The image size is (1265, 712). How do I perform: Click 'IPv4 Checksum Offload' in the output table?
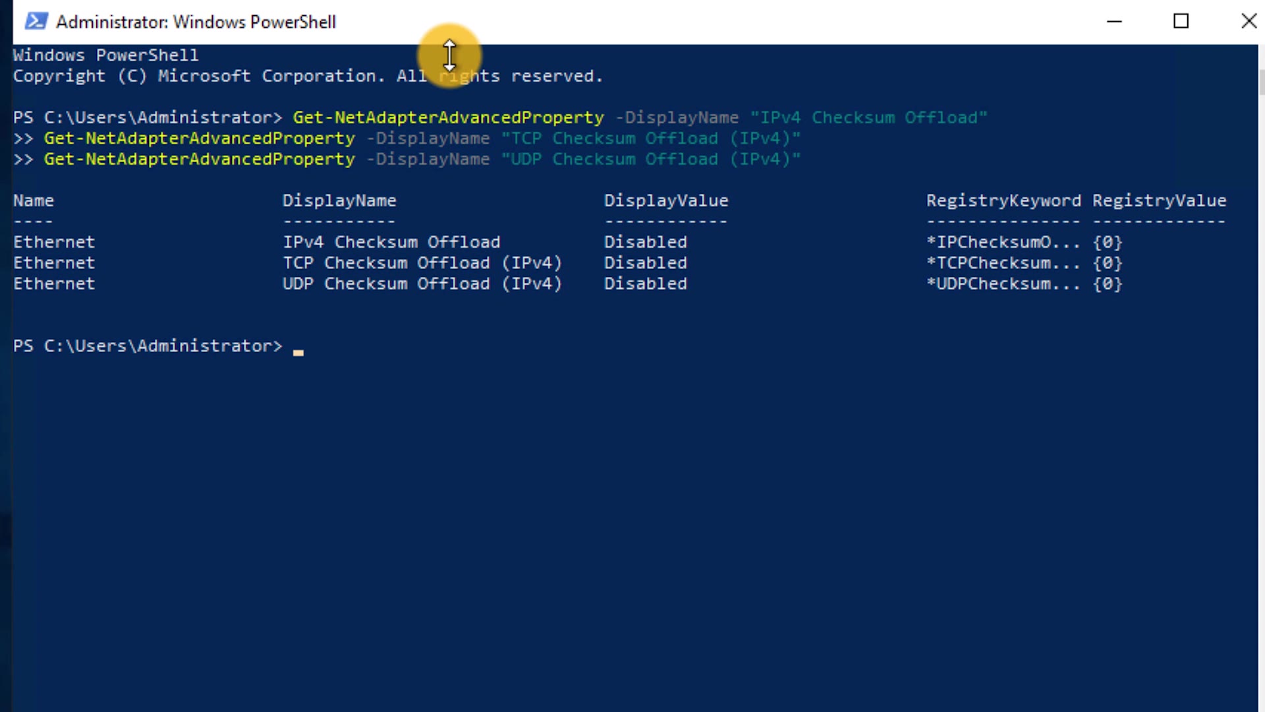(391, 242)
